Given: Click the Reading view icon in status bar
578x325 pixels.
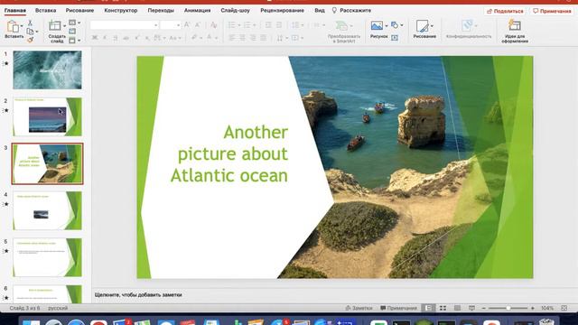Looking at the screenshot, I should click(x=457, y=308).
